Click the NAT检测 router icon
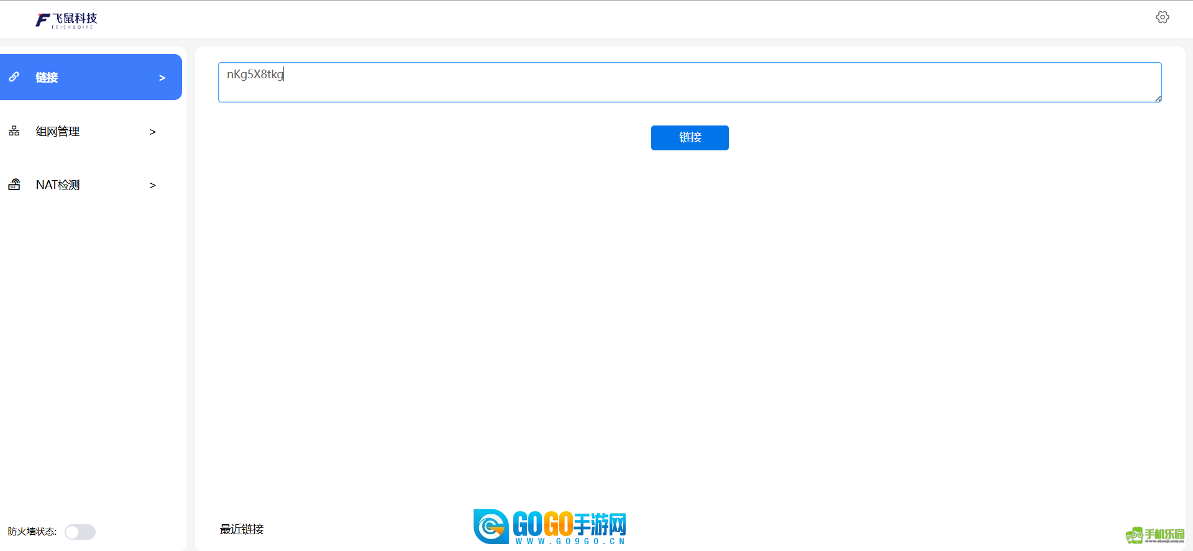The width and height of the screenshot is (1193, 551). coord(14,184)
